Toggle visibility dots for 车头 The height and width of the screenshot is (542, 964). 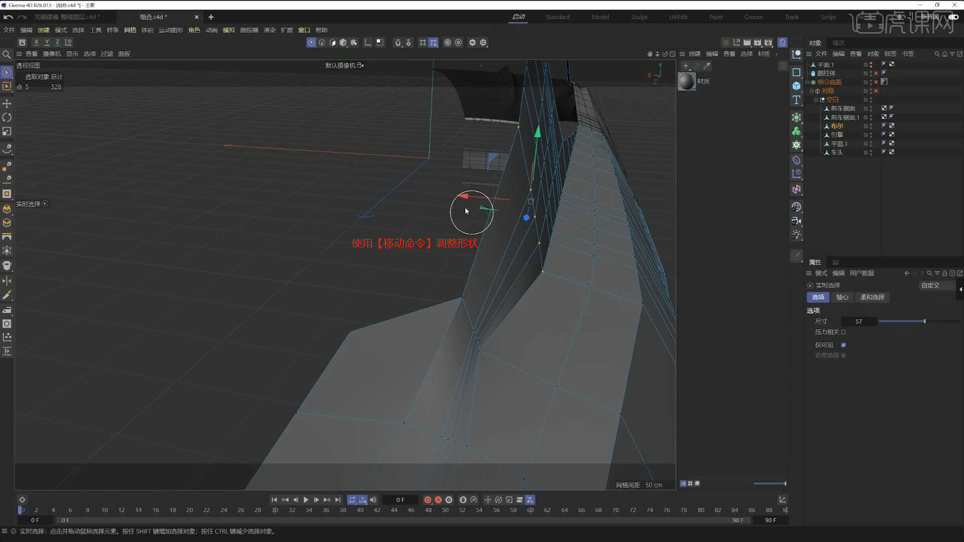click(x=871, y=153)
